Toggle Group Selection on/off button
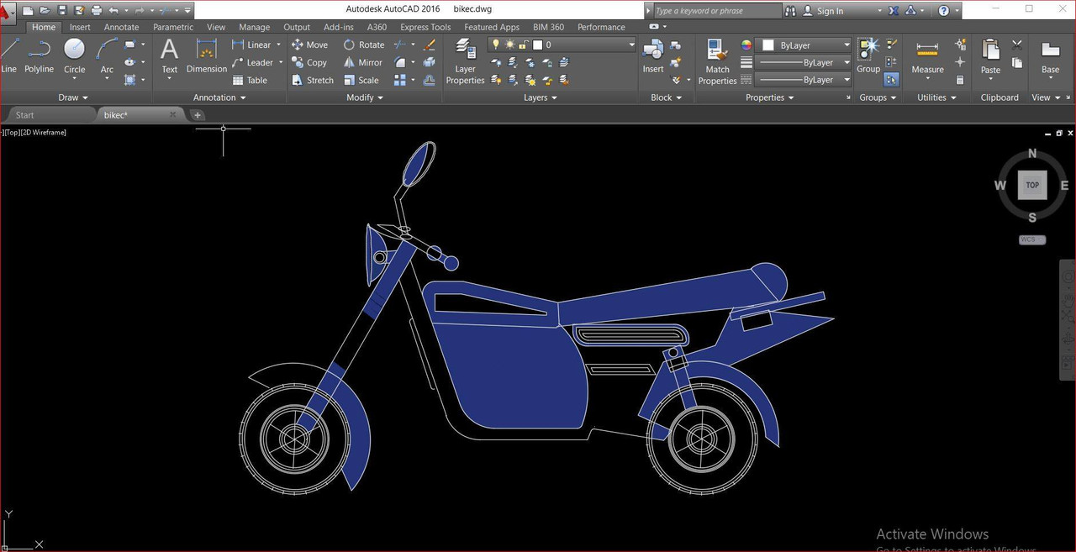 coord(892,80)
